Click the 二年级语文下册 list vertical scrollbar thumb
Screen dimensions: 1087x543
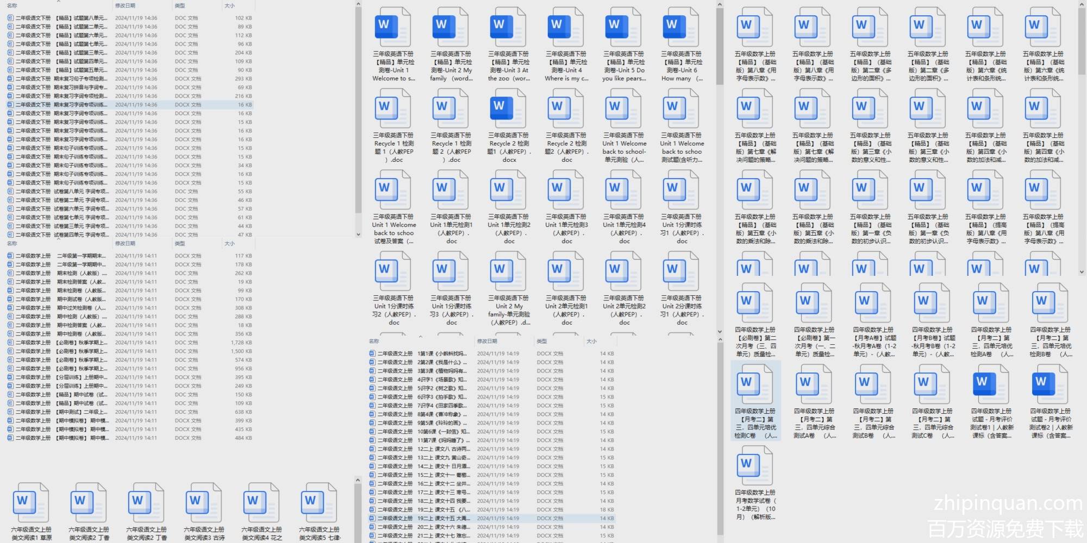[x=358, y=109]
